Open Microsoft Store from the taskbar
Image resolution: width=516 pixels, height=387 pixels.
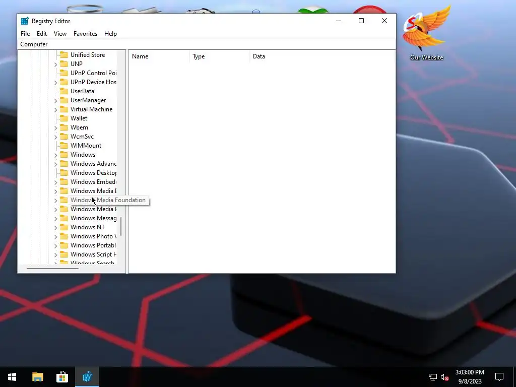click(x=62, y=377)
